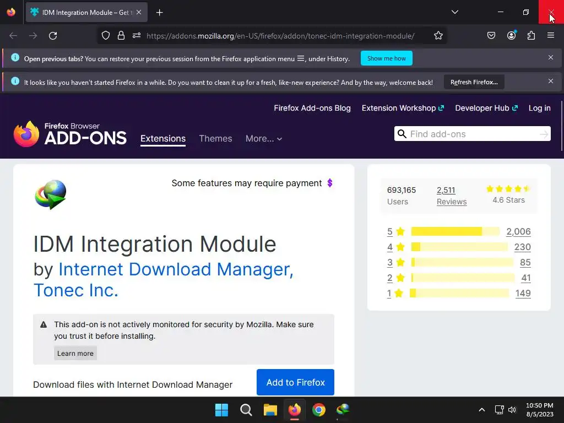The height and width of the screenshot is (423, 564).
Task: Dismiss the Open previous tabs notification
Action: pos(551,57)
